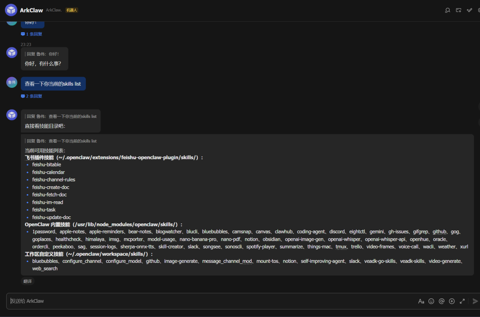480x317 pixels.
Task: Click bot avatar beside '你好，有什么事?' message
Action: click(x=12, y=53)
